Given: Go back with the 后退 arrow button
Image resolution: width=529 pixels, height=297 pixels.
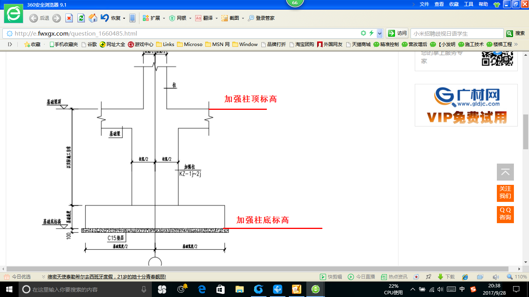Looking at the screenshot, I should tap(34, 18).
